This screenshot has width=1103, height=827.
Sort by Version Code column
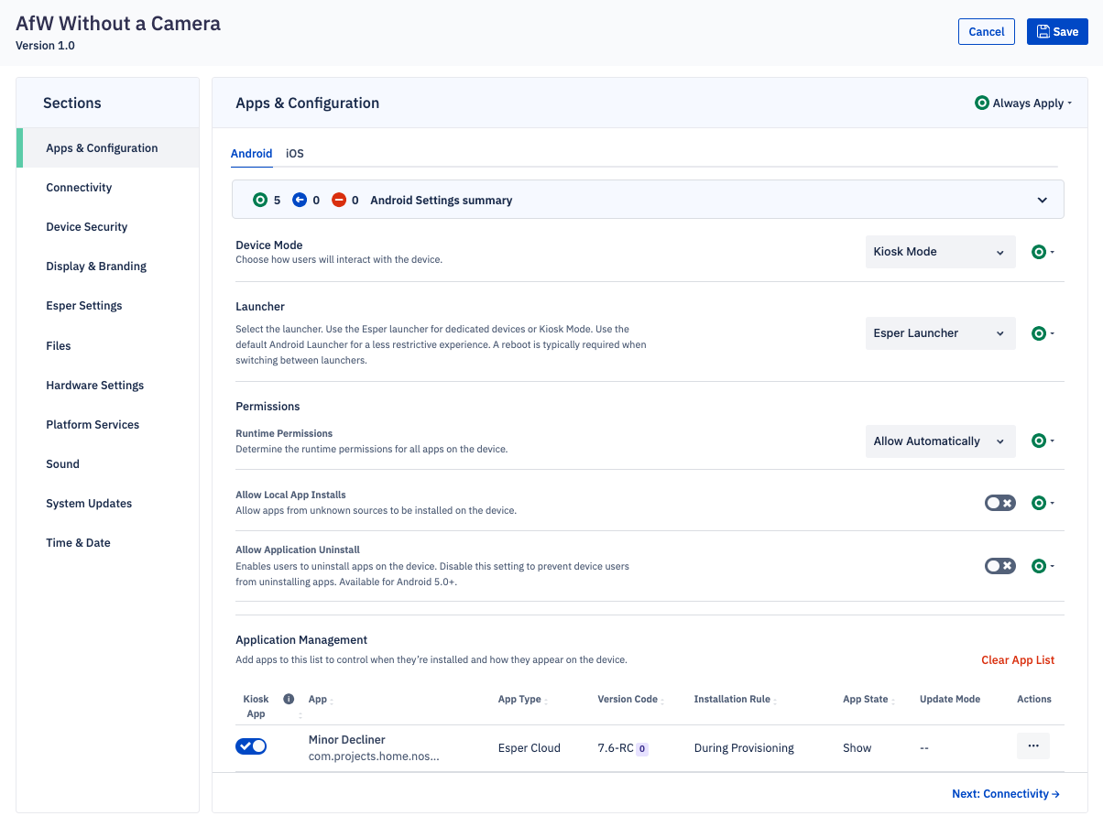coord(630,700)
